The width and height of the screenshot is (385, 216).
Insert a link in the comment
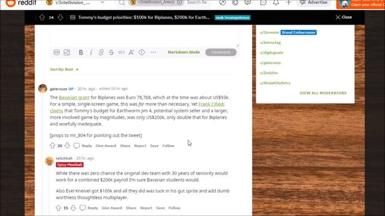101,52
